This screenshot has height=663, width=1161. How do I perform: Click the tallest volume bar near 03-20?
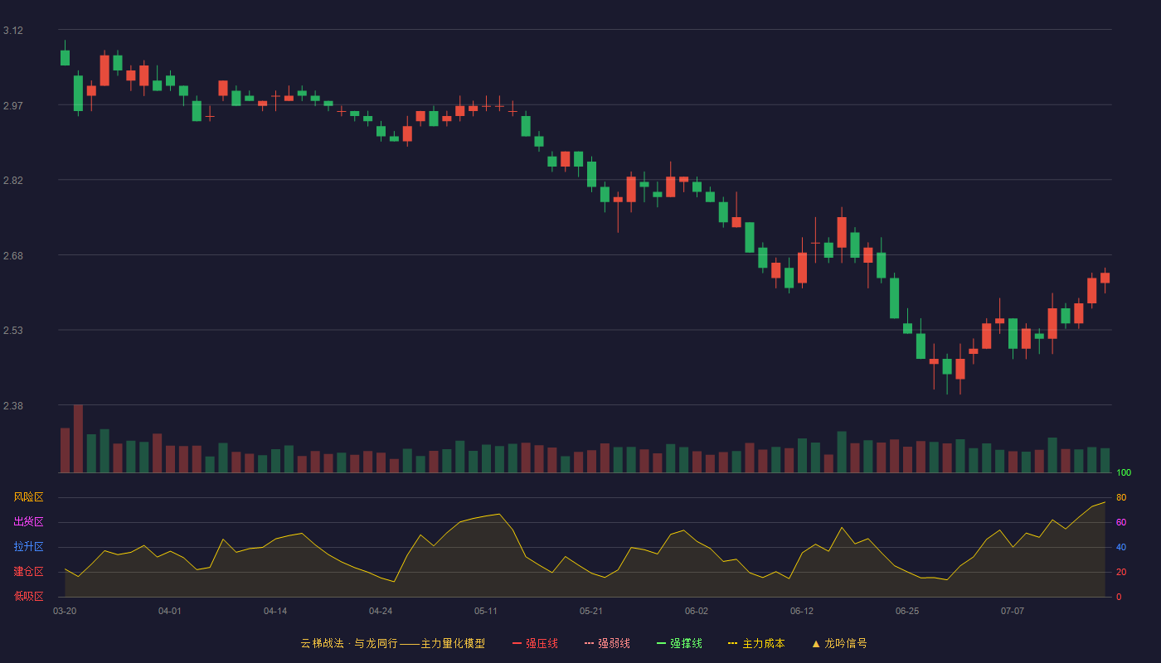[x=78, y=438]
